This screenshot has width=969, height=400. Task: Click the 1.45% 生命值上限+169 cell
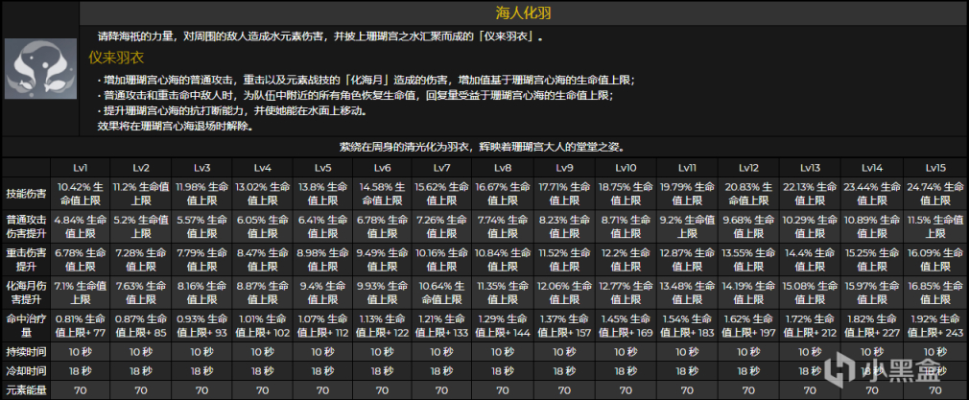(x=626, y=326)
